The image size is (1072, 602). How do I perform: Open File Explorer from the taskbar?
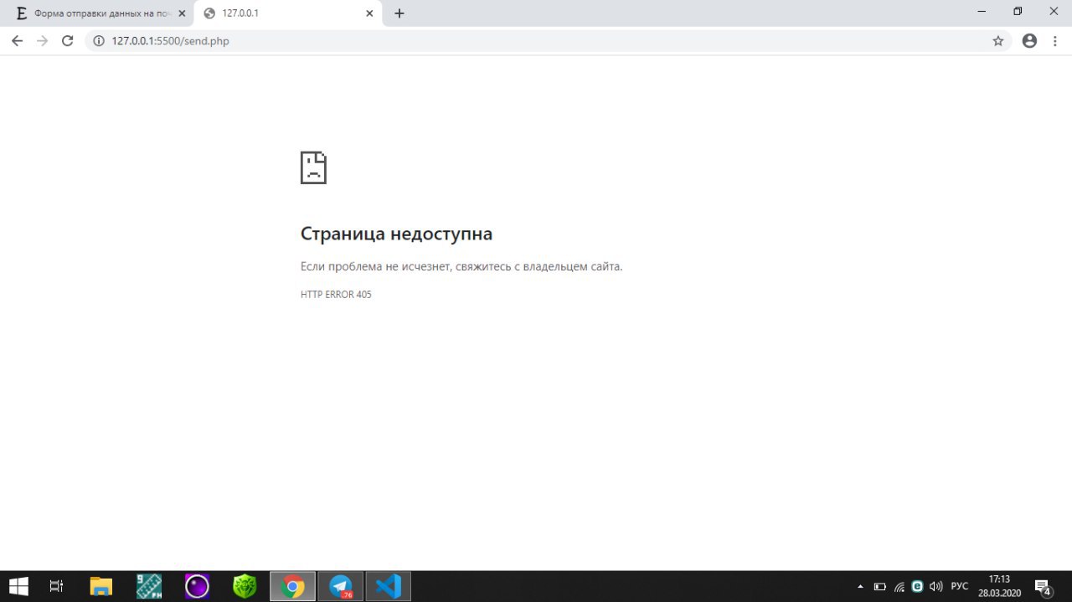click(x=100, y=586)
